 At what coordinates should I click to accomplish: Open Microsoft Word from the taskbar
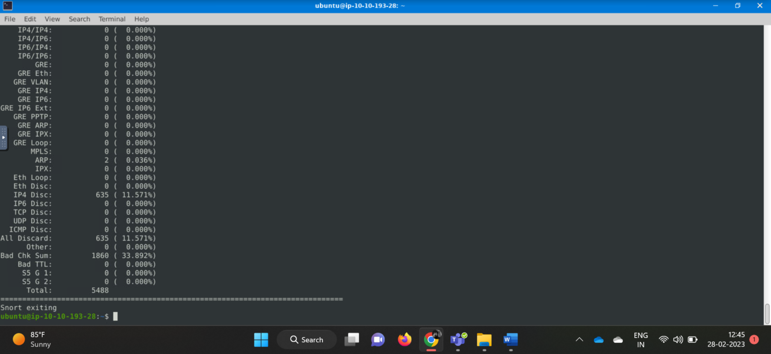[510, 339]
